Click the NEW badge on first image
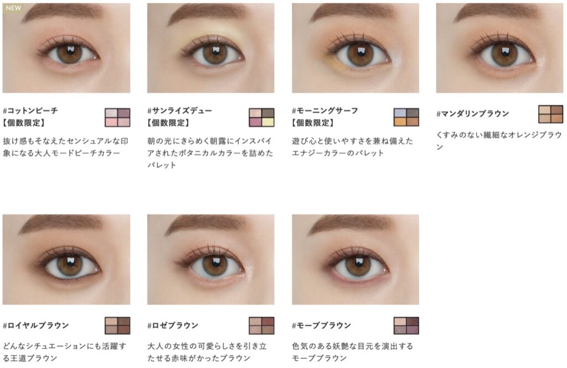This screenshot has height=368, width=567. [x=13, y=8]
